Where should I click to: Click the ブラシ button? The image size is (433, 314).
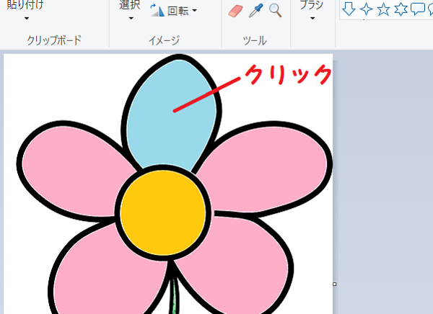click(312, 5)
